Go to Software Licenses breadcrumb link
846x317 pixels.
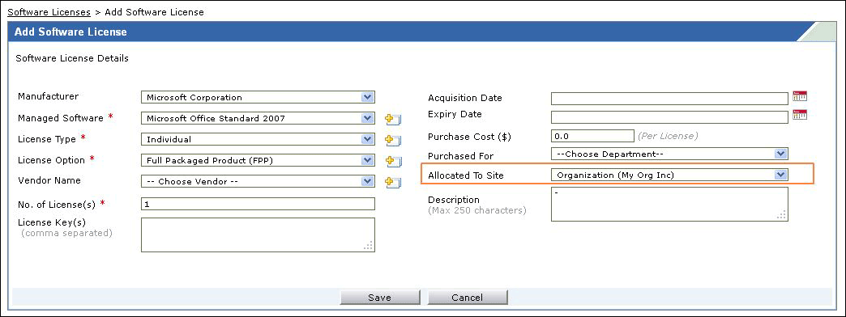click(x=49, y=12)
